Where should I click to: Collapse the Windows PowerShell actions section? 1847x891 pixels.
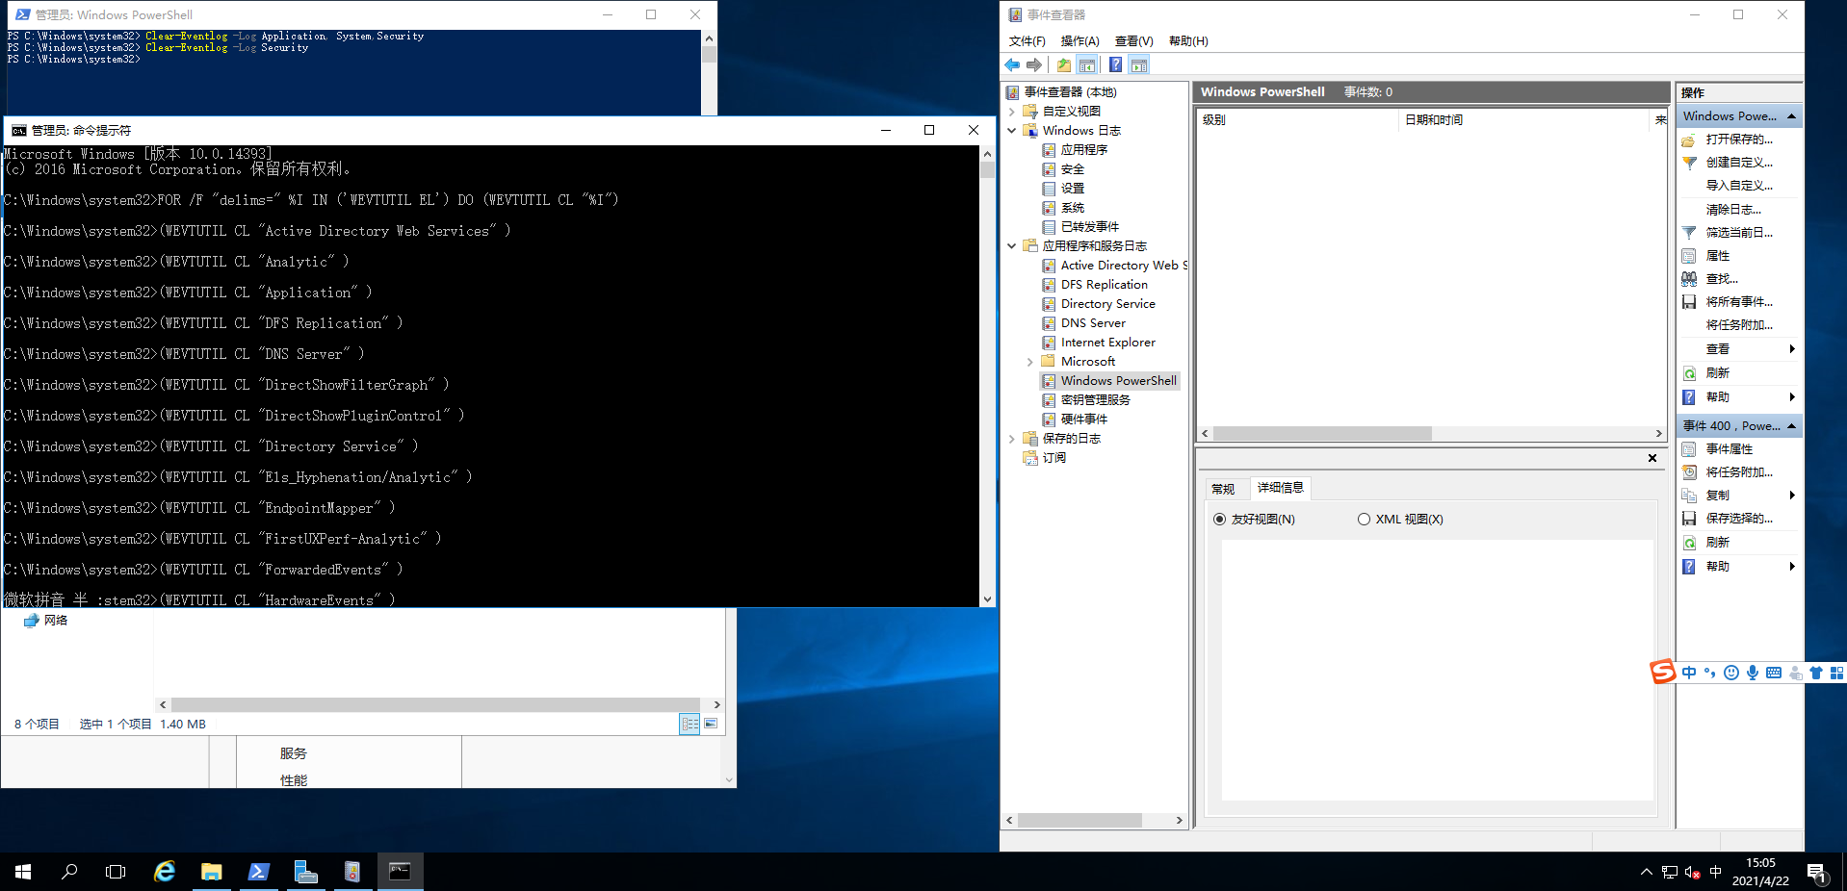1791,116
